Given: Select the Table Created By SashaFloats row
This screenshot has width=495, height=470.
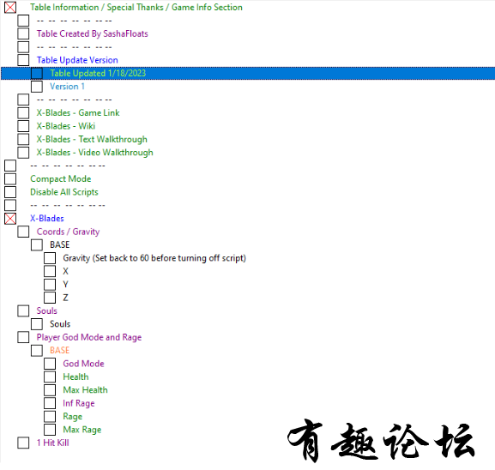Looking at the screenshot, I should [x=92, y=33].
